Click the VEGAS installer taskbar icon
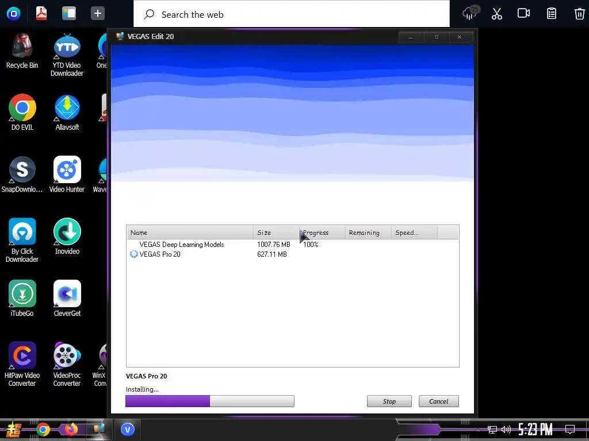The image size is (589, 441). (99, 428)
